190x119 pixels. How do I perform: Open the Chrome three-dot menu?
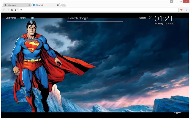186,10
